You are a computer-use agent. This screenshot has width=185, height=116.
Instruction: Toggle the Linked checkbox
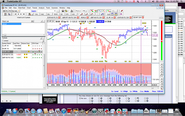(x=3, y=41)
